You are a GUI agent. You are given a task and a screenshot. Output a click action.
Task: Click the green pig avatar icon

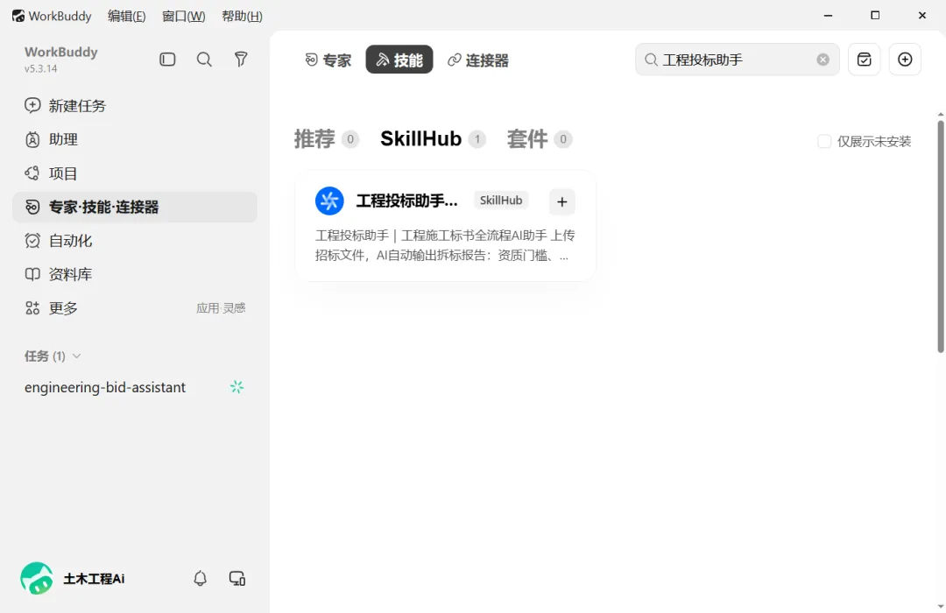(36, 579)
